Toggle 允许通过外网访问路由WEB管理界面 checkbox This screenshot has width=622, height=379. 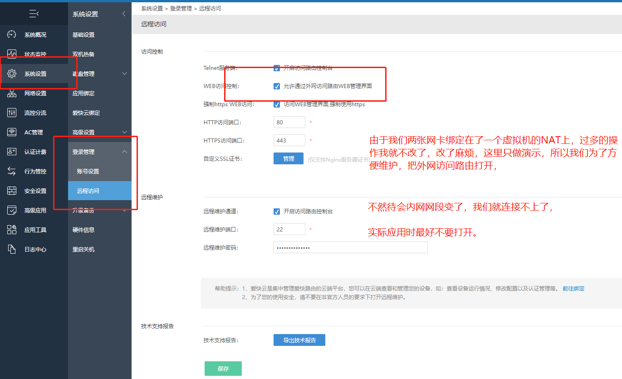click(x=277, y=86)
